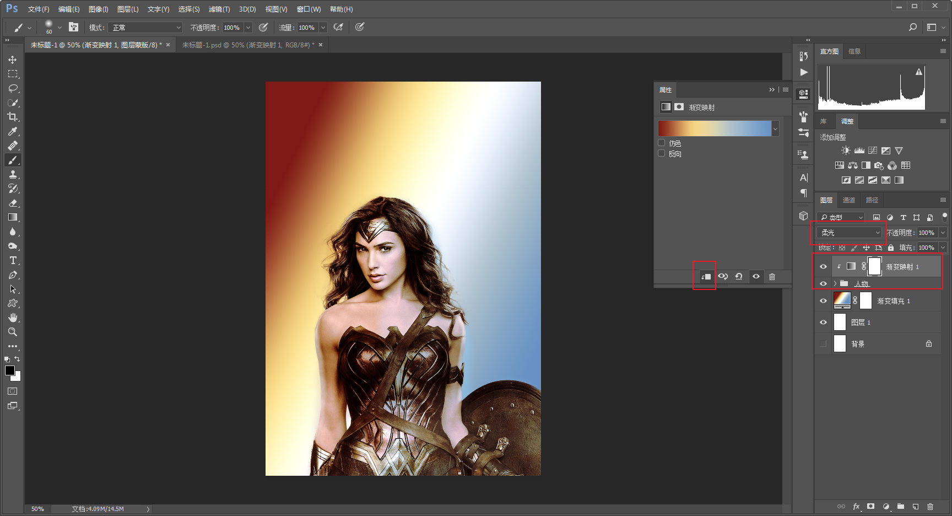952x516 pixels.
Task: Switch to the 通道 tab
Action: tap(849, 200)
